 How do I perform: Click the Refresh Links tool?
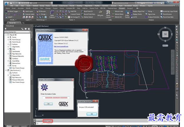(118, 11)
